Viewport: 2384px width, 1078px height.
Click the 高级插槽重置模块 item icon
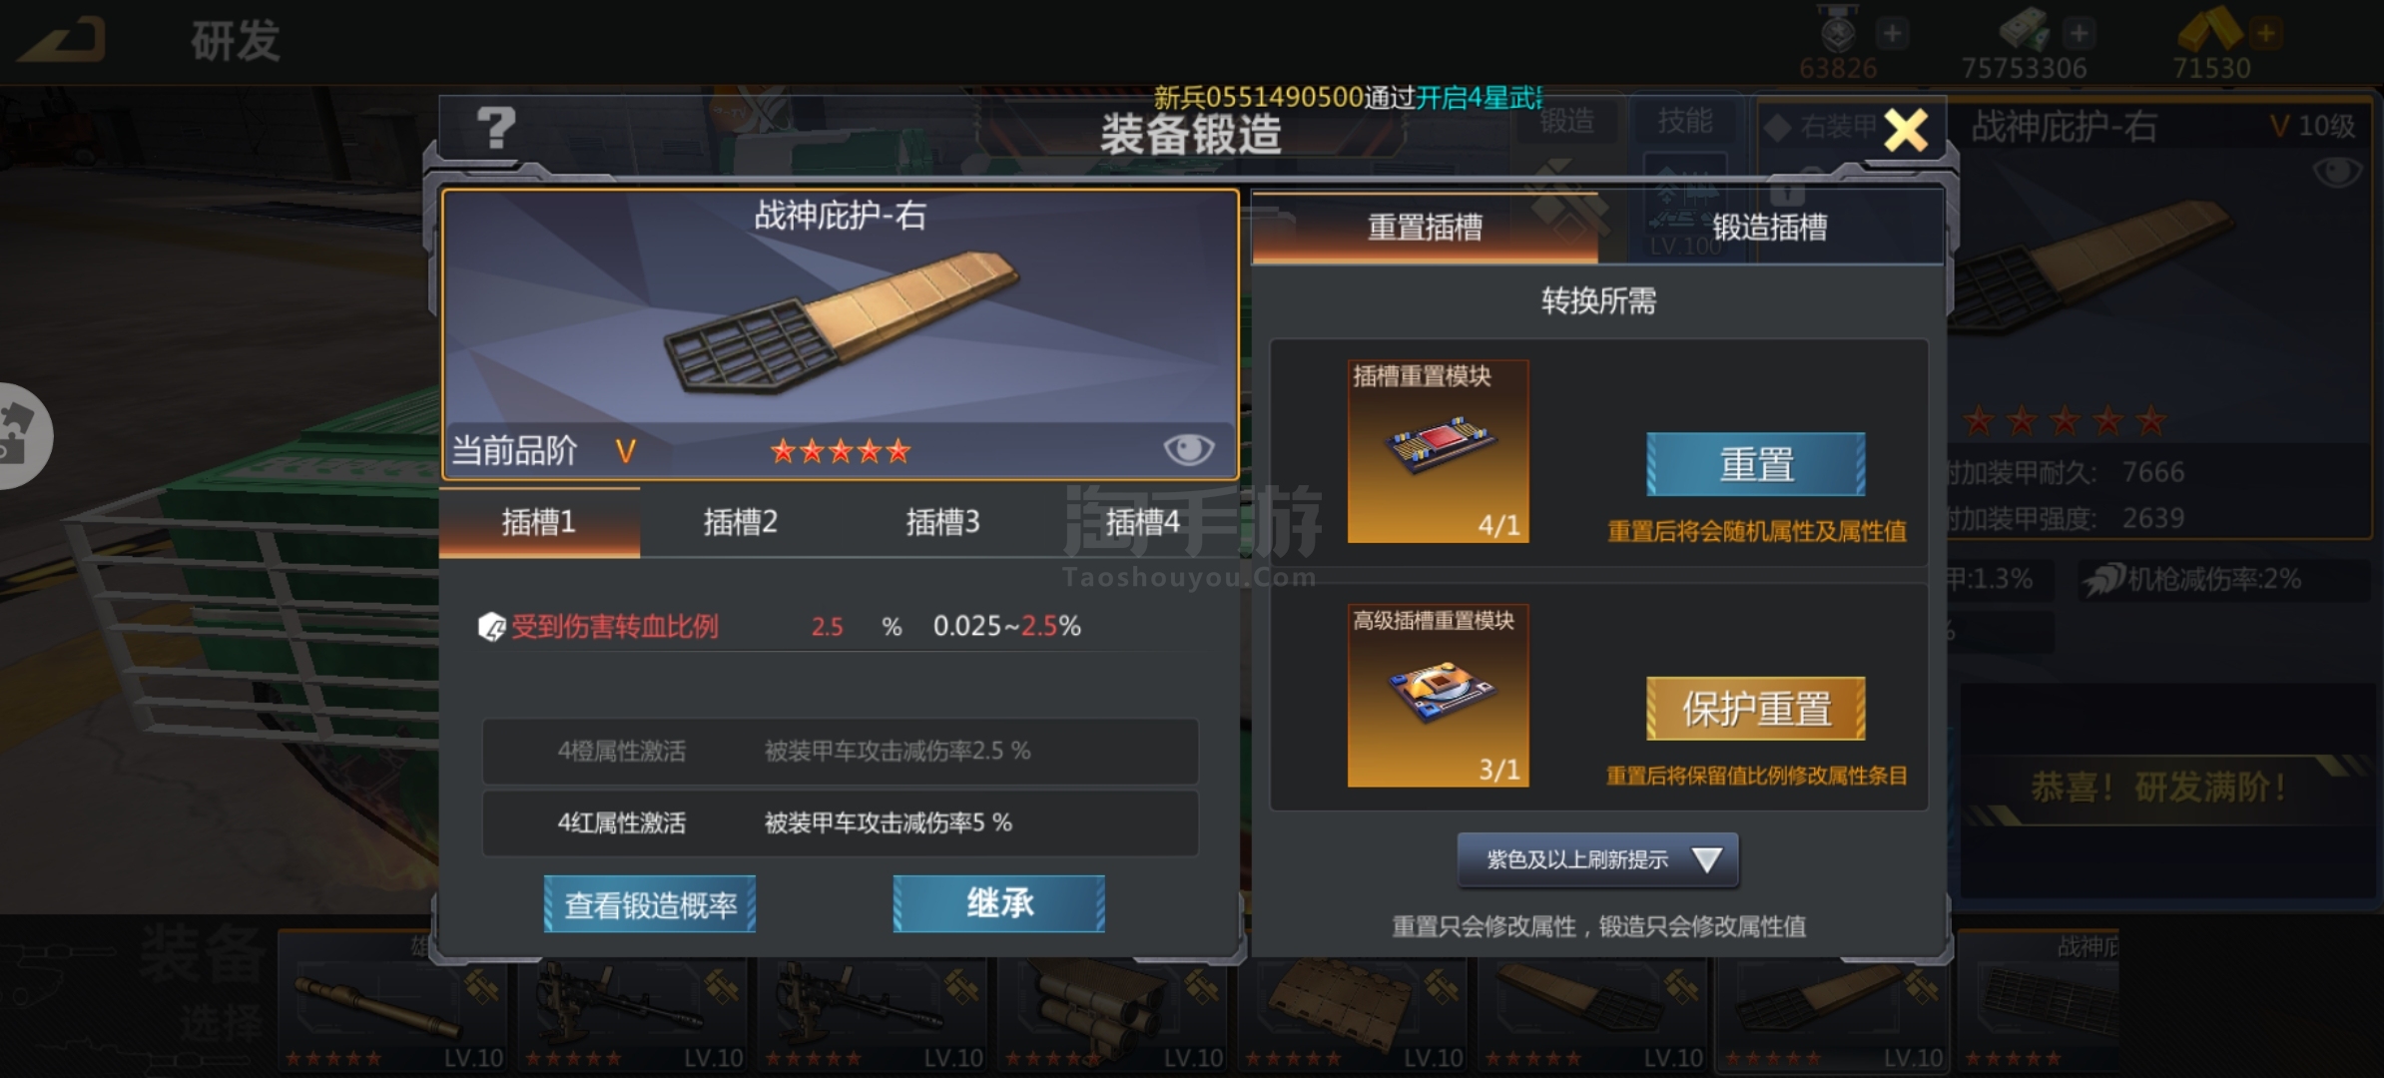click(x=1438, y=696)
